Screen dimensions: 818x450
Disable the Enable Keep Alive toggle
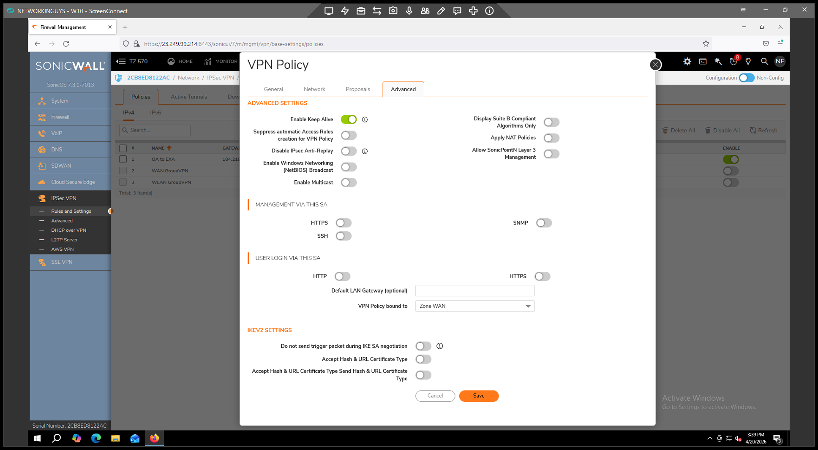349,120
